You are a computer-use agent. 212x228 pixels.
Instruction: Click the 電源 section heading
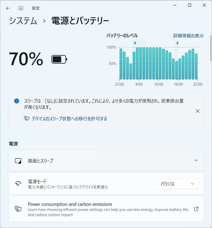(x=13, y=144)
